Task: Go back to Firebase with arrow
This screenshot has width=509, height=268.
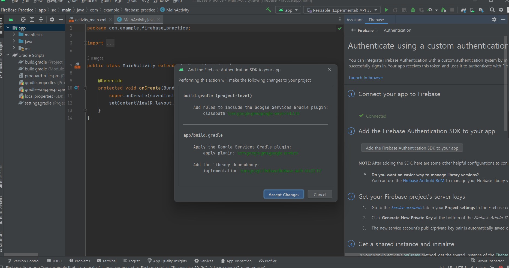Action: [353, 30]
